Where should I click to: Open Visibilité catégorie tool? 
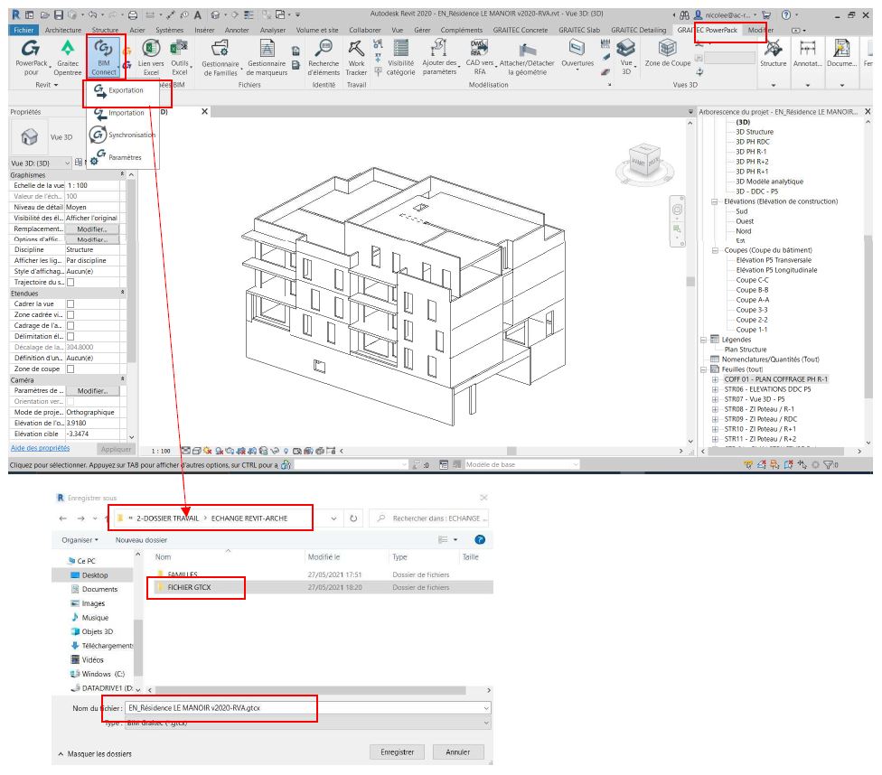(400, 58)
